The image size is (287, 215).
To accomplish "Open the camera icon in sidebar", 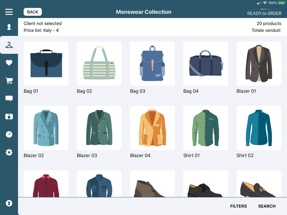I will tap(9, 116).
